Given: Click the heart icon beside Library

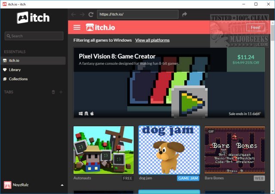Looking at the screenshot, I should coord(5,70).
